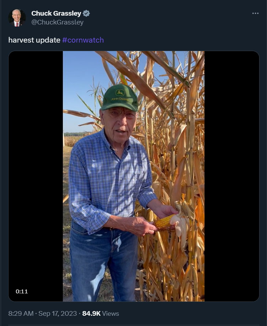Screen dimensions: 267x326
Task: Click the blue verified badge icon
Action: click(x=86, y=13)
